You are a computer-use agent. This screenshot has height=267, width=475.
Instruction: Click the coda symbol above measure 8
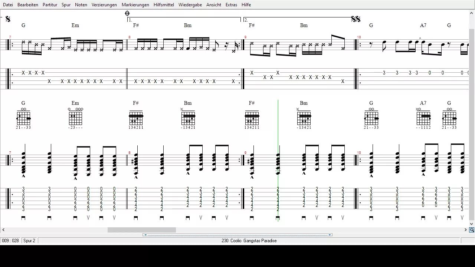127,13
